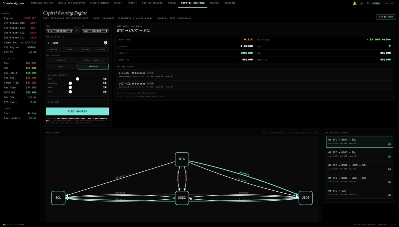
Task: Select the BTC node in route graph
Action: [x=182, y=159]
